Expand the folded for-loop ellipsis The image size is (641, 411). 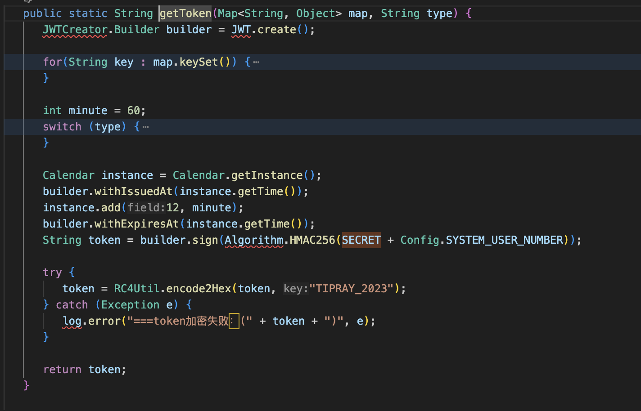pos(256,62)
